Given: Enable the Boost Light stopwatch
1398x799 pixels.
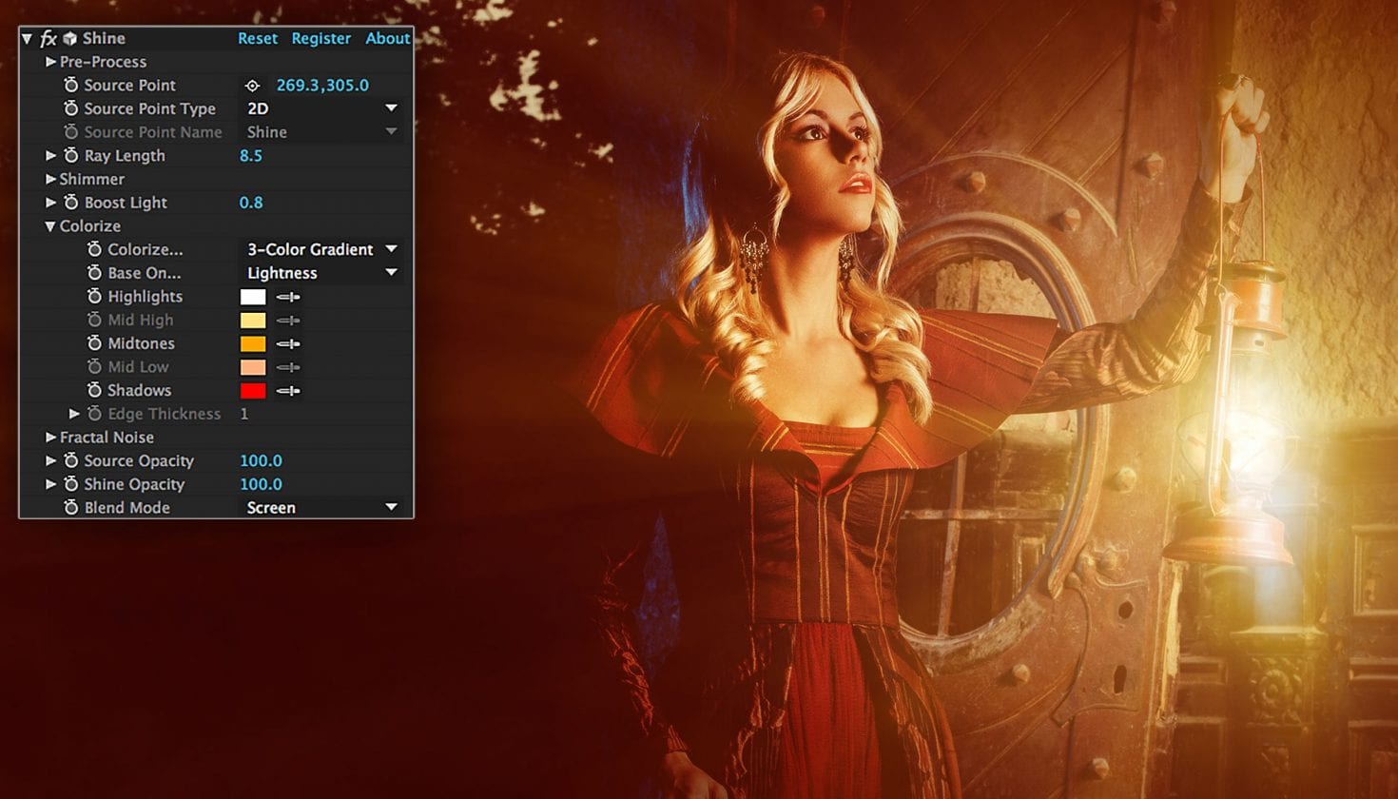Looking at the screenshot, I should 70,203.
